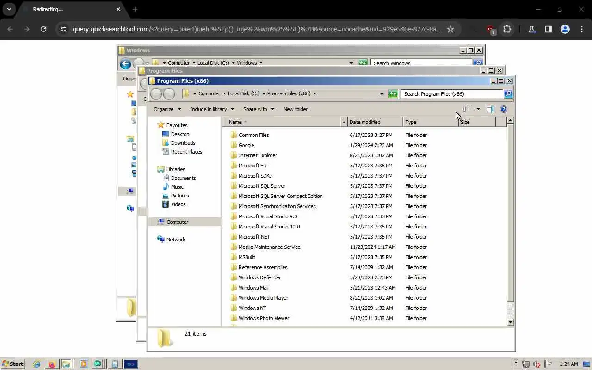The width and height of the screenshot is (592, 370).
Task: Click the Chrome reload page button
Action: point(43,29)
